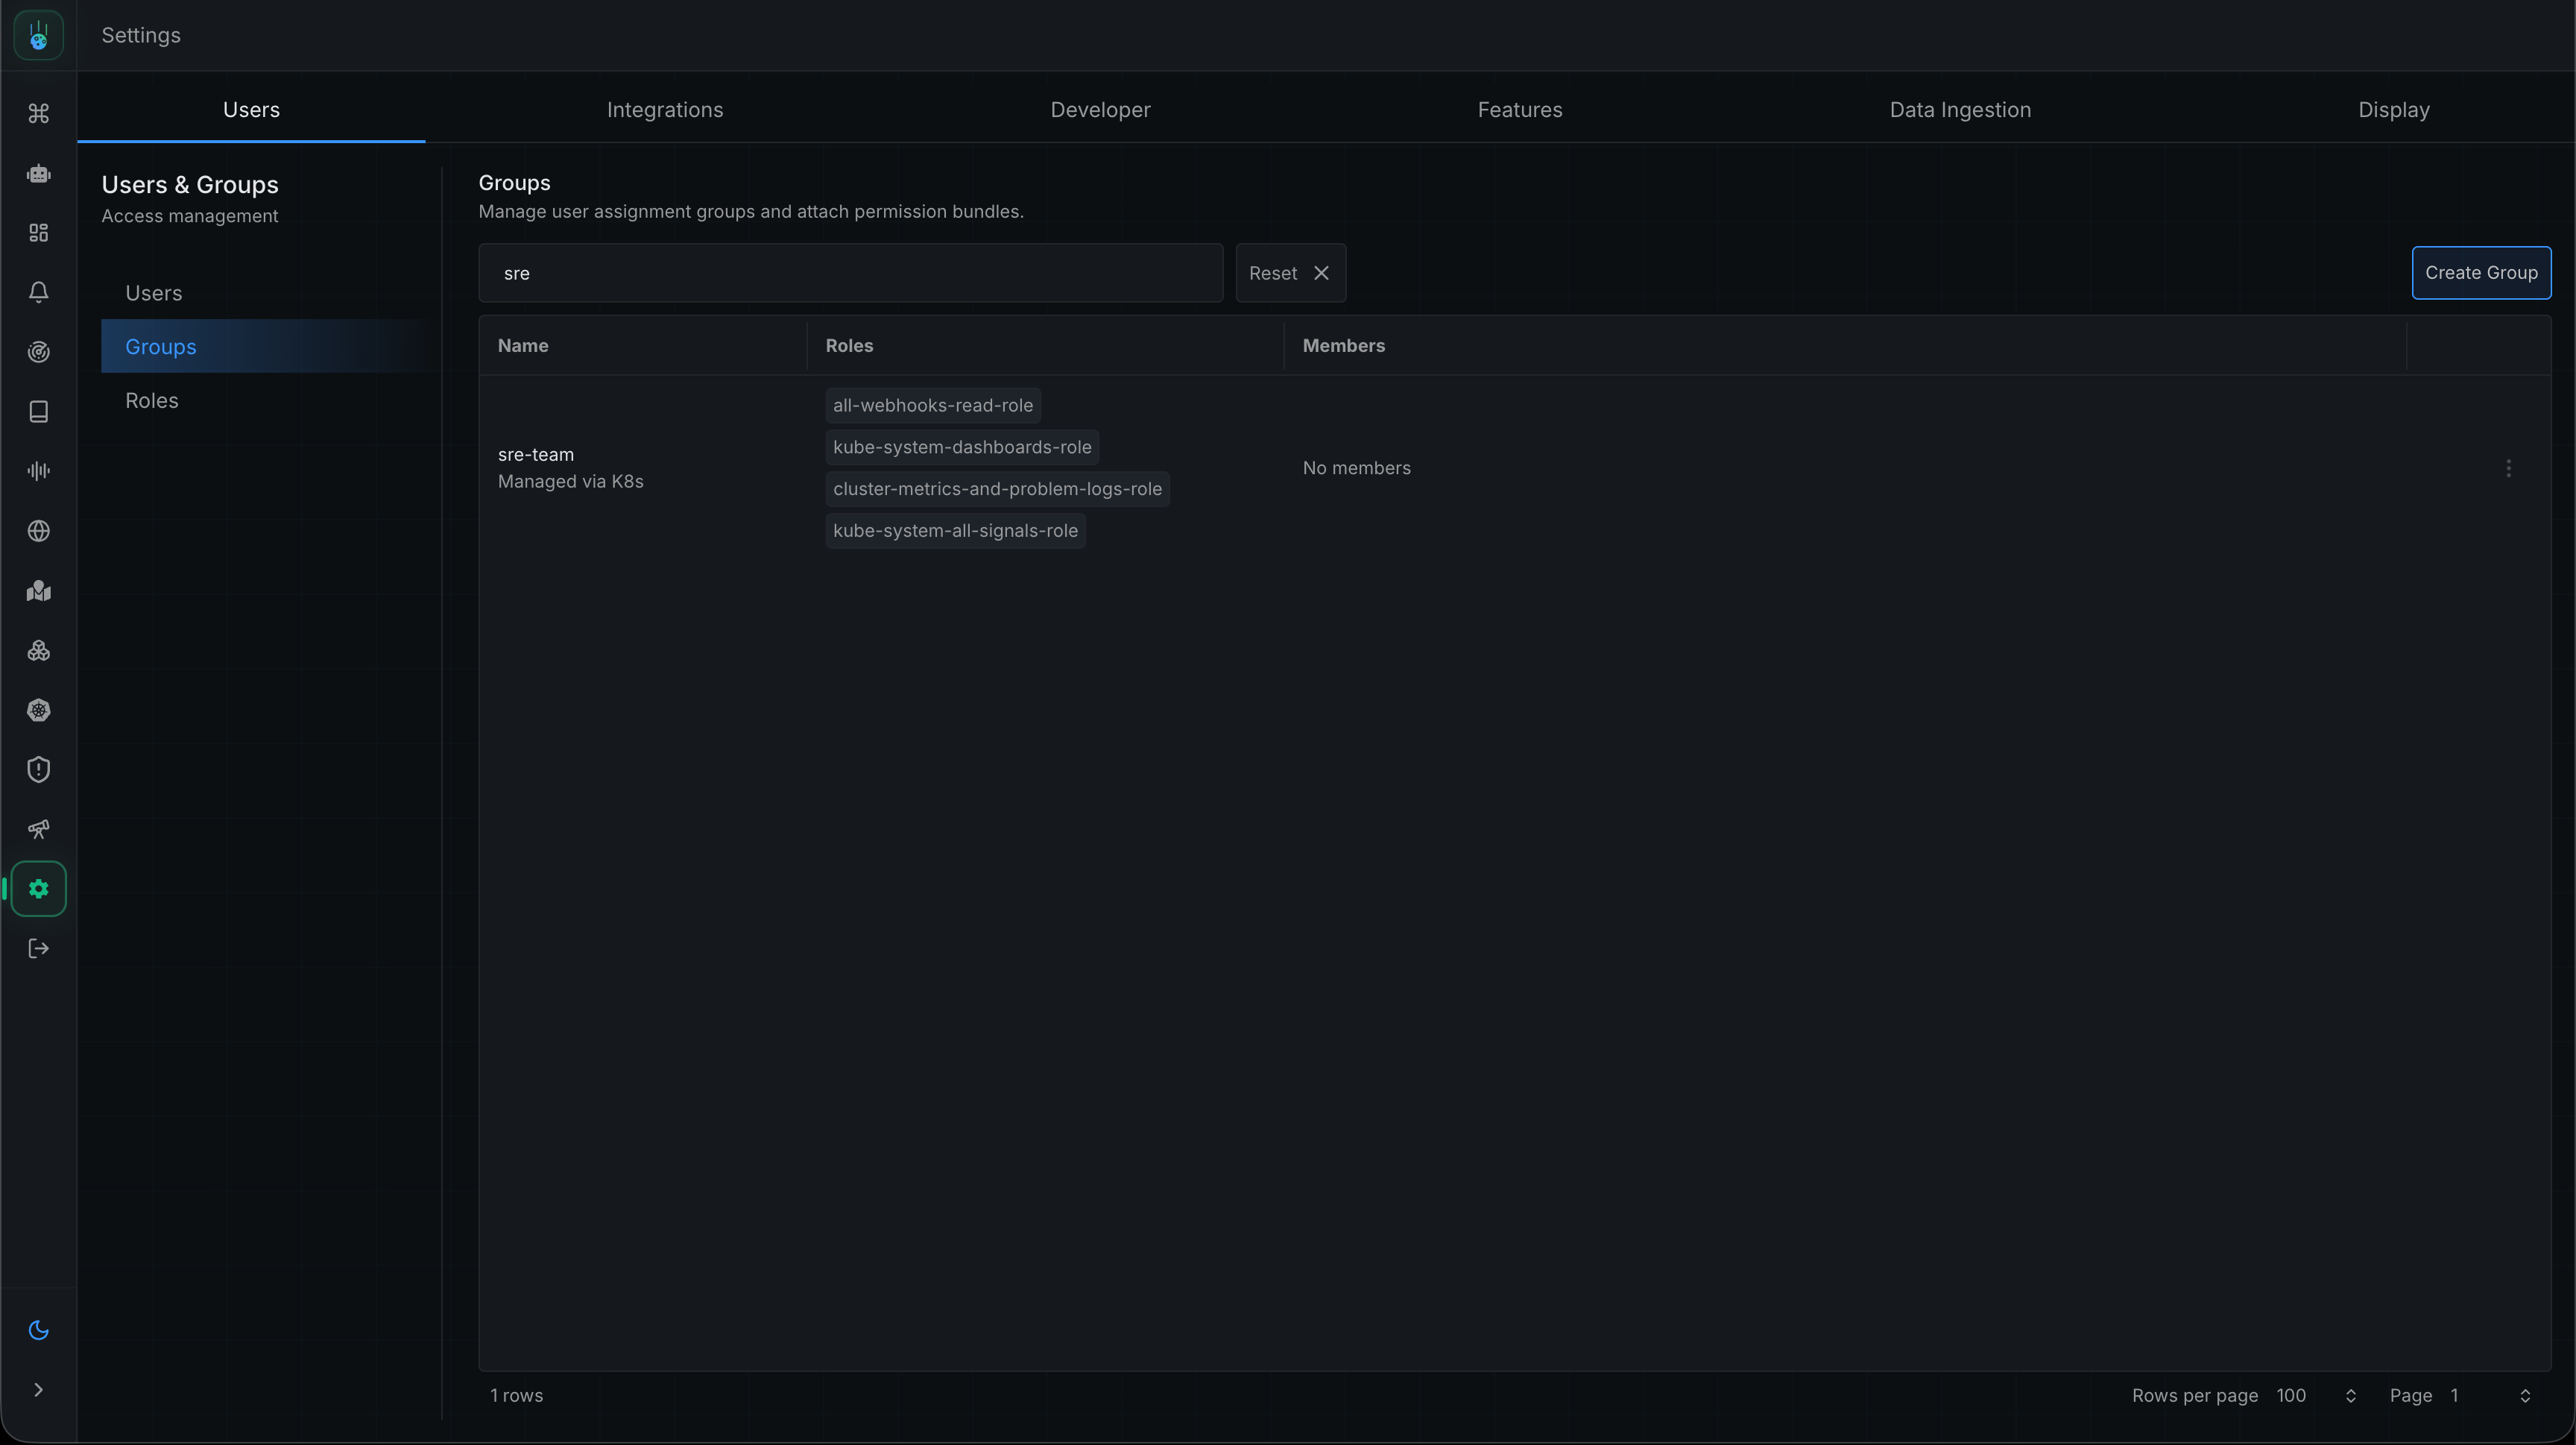
Task: Open the audio waveform icon in sidebar
Action: (x=38, y=471)
